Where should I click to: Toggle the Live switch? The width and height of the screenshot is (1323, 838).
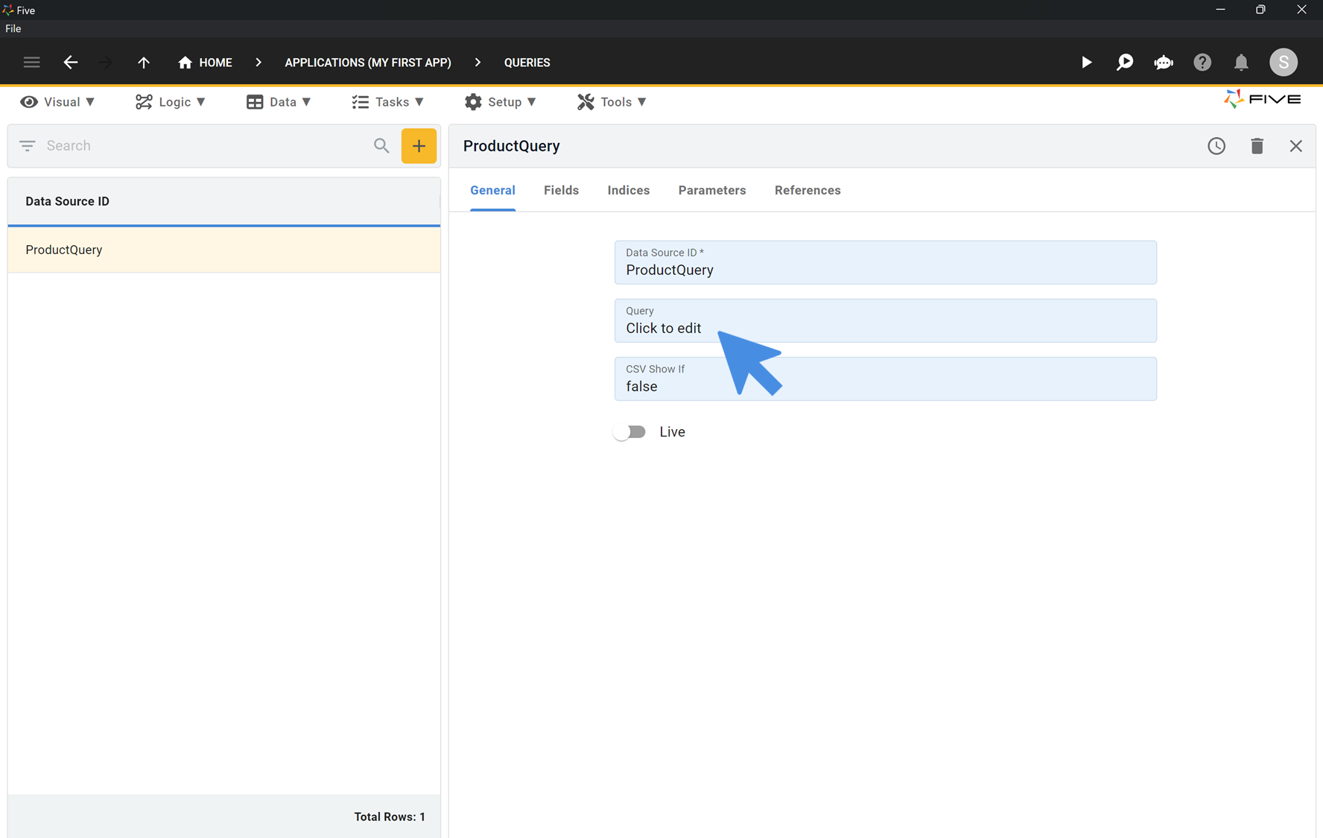click(630, 432)
